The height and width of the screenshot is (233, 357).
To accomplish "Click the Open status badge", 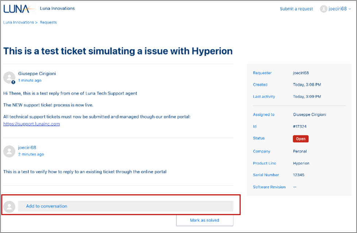I will coord(300,138).
